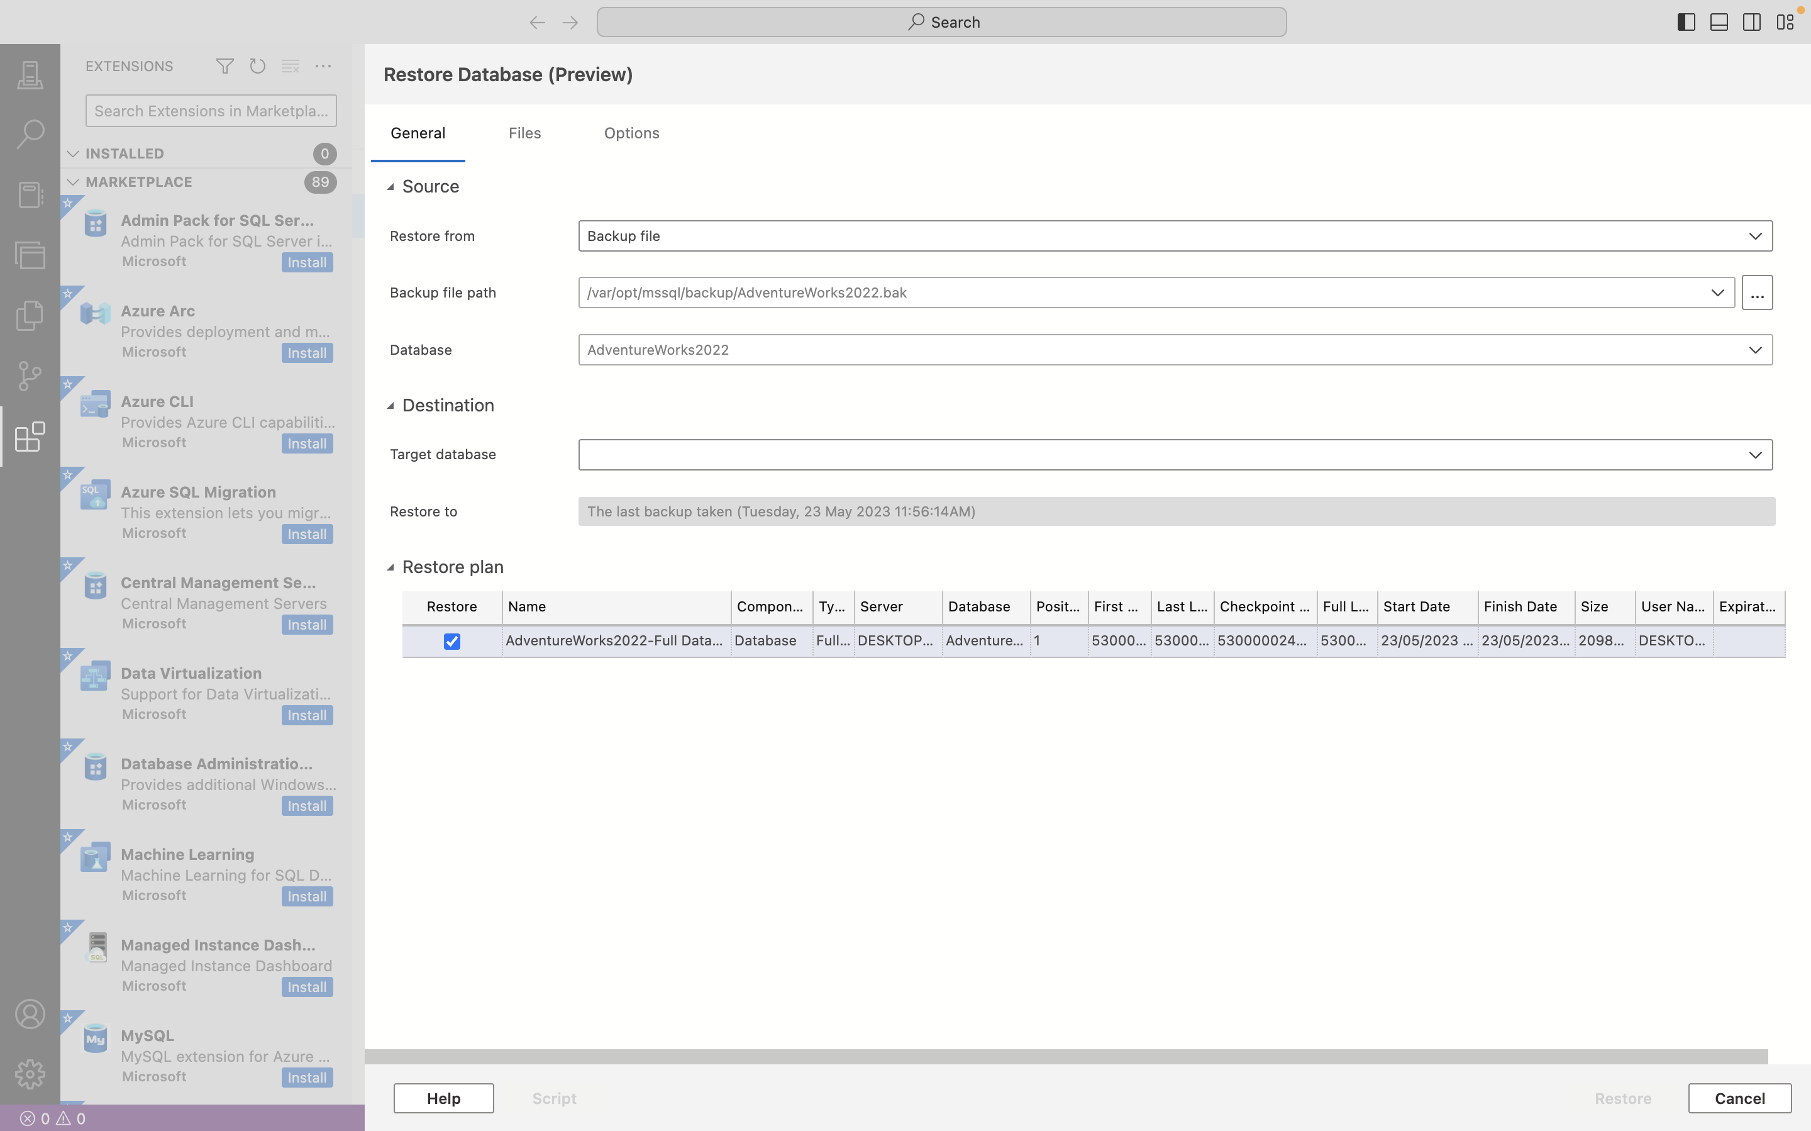Switch to the Files tab
The image size is (1811, 1131).
525,133
